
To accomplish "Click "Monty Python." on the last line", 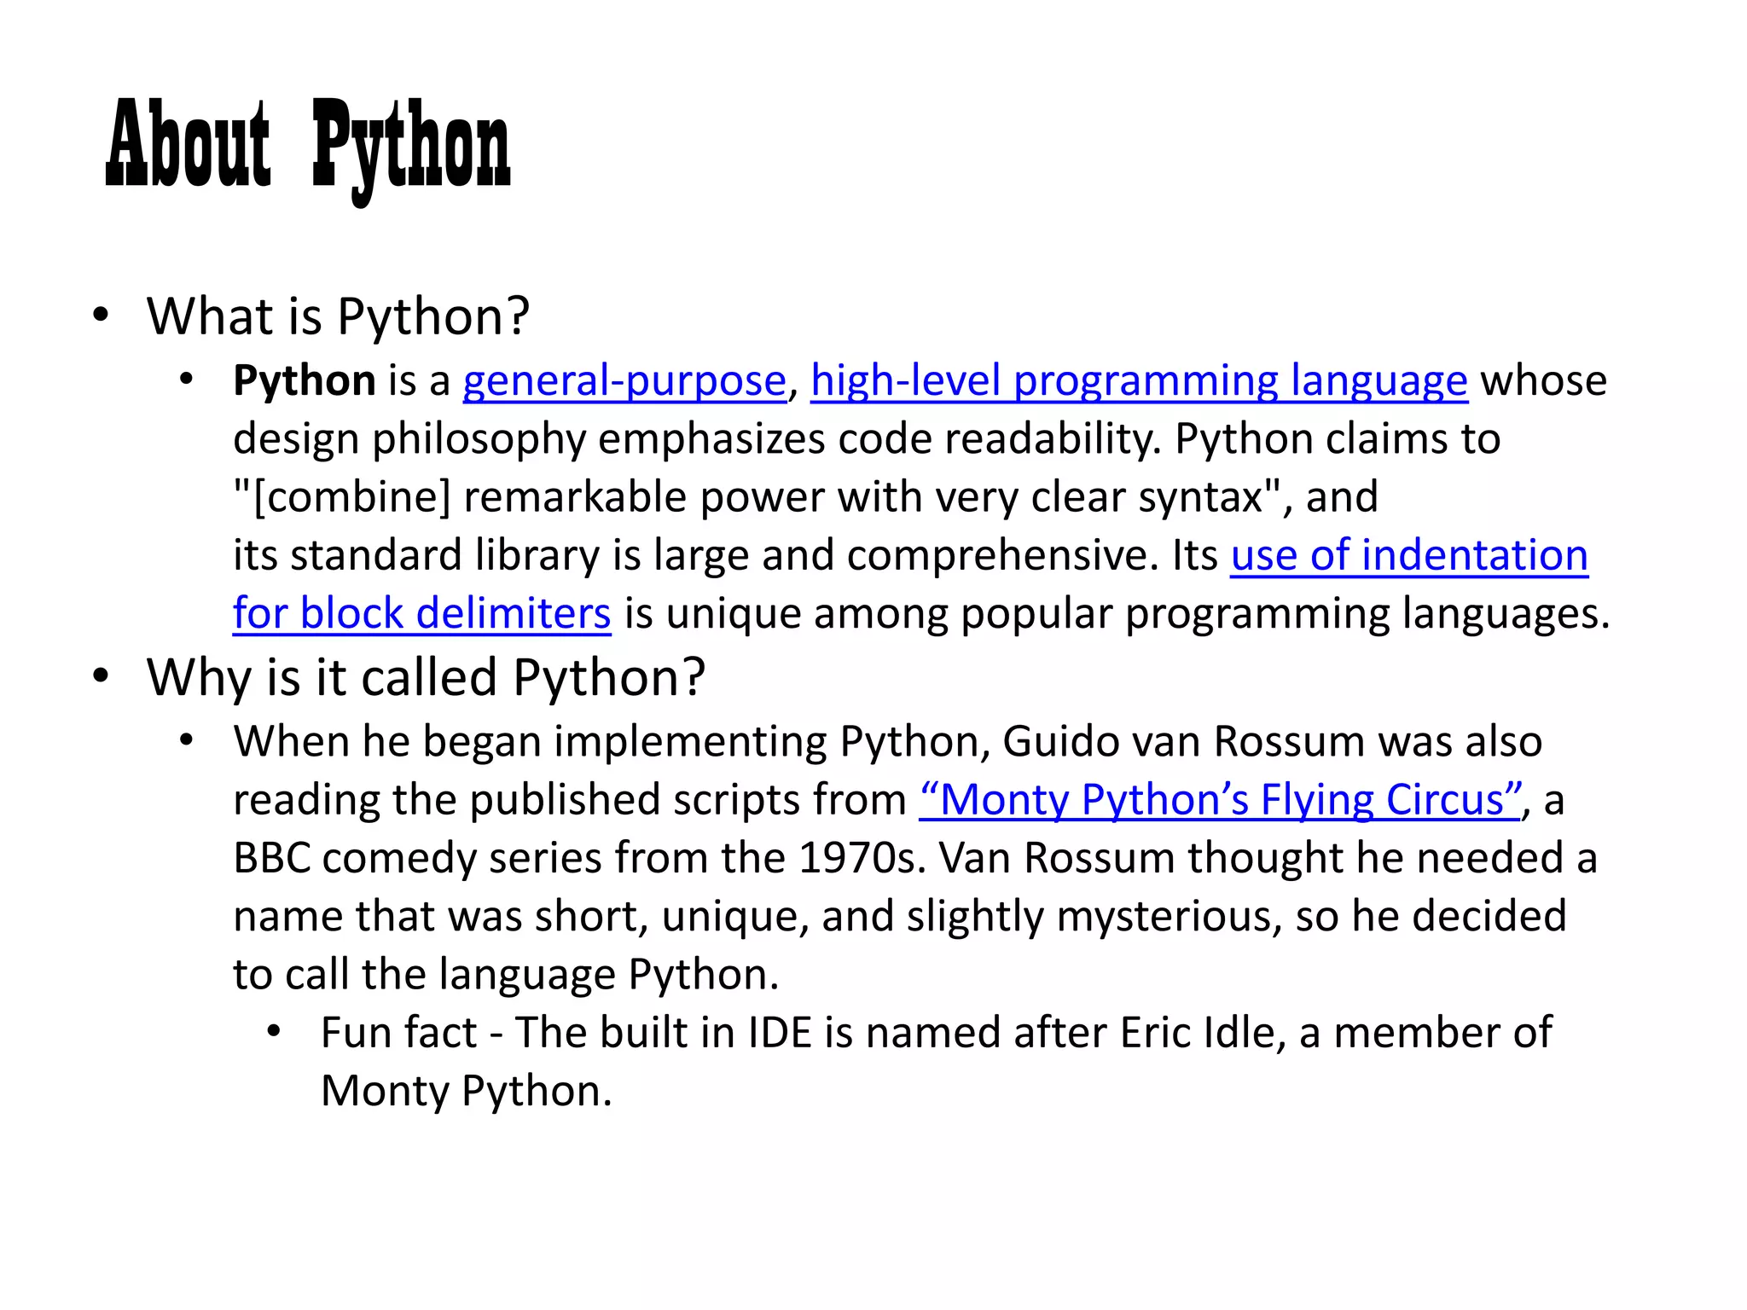I will click(466, 1091).
